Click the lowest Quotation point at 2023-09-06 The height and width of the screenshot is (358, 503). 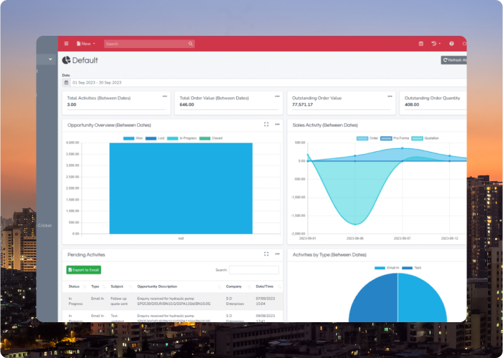tap(355, 225)
